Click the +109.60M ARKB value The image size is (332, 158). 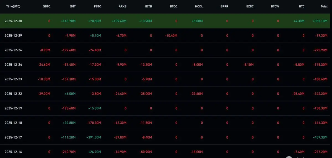pyautogui.click(x=120, y=21)
